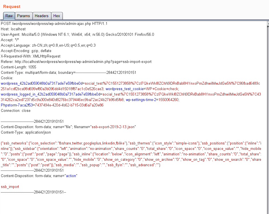The width and height of the screenshot is (269, 214).
Task: Click the scrollbar up arrow
Action: [268, 23]
